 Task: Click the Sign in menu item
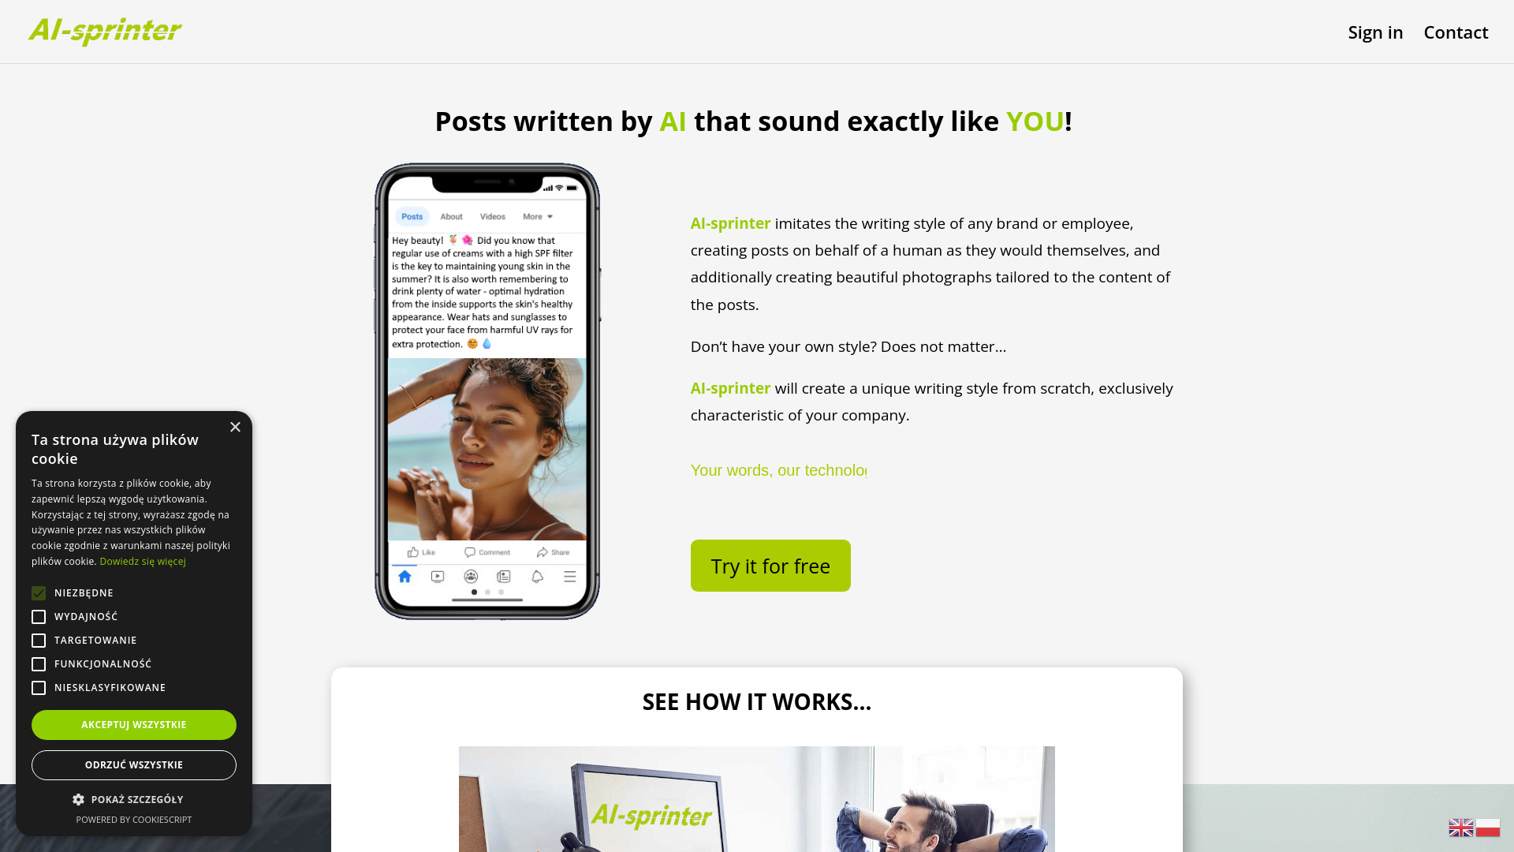tap(1374, 32)
